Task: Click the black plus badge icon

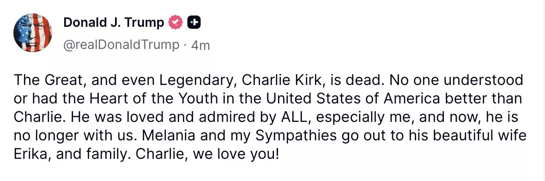Action: [x=194, y=23]
